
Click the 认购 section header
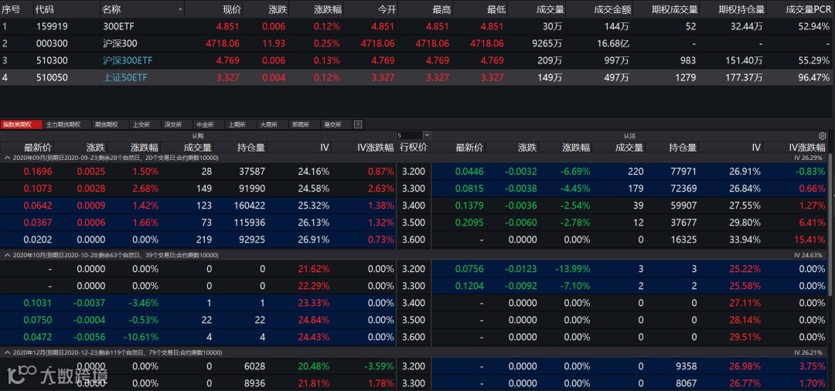pyautogui.click(x=198, y=136)
